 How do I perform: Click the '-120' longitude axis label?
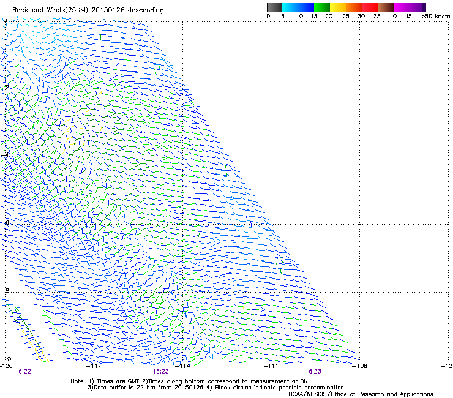6,366
